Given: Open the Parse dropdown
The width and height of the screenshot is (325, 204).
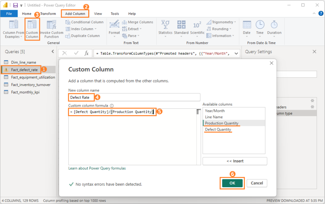Looking at the screenshot, I should [x=130, y=36].
